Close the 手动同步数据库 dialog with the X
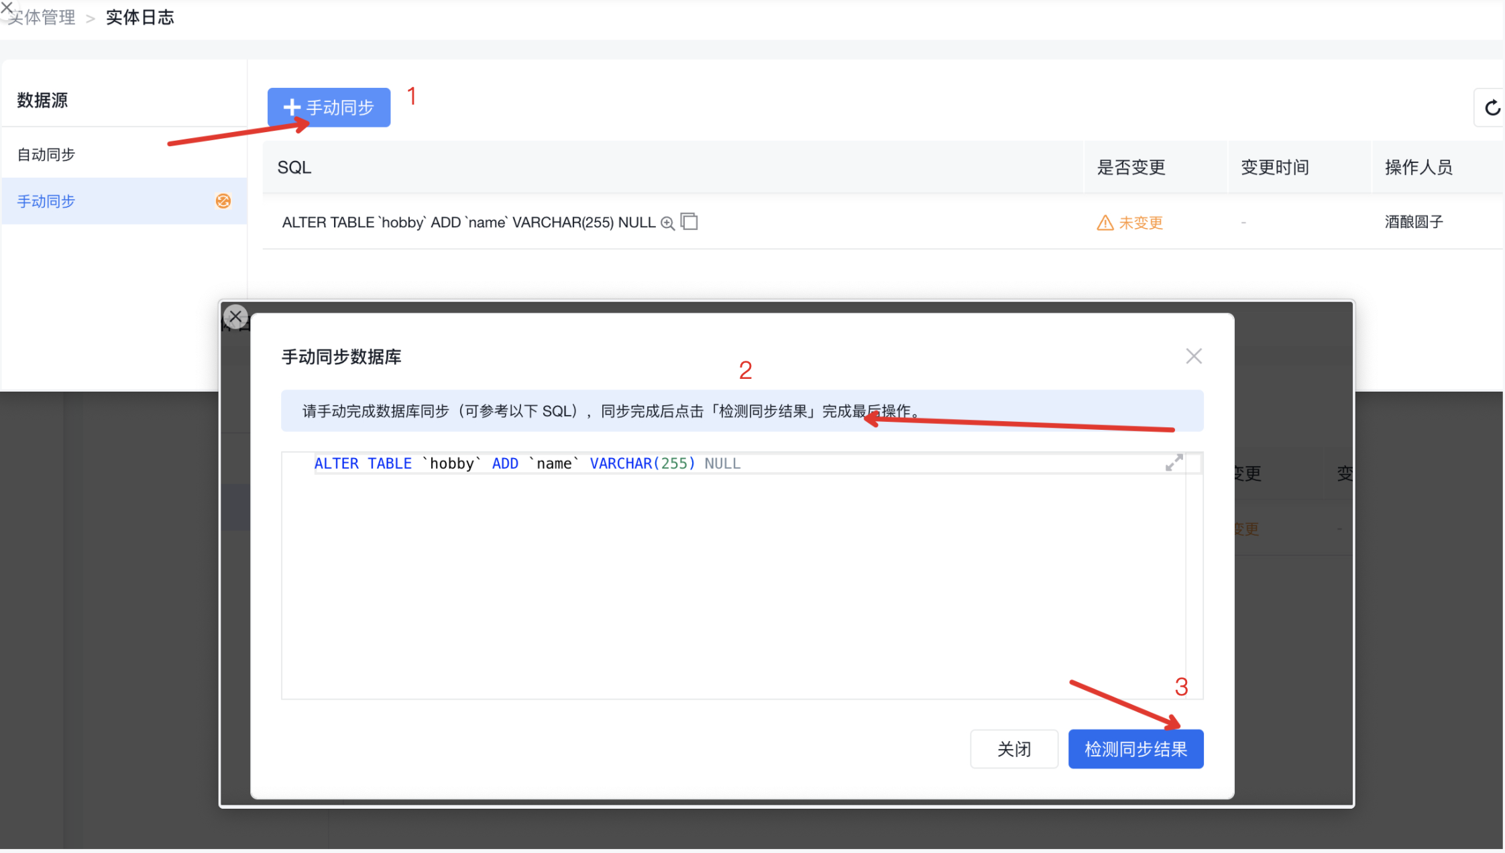 (1194, 356)
